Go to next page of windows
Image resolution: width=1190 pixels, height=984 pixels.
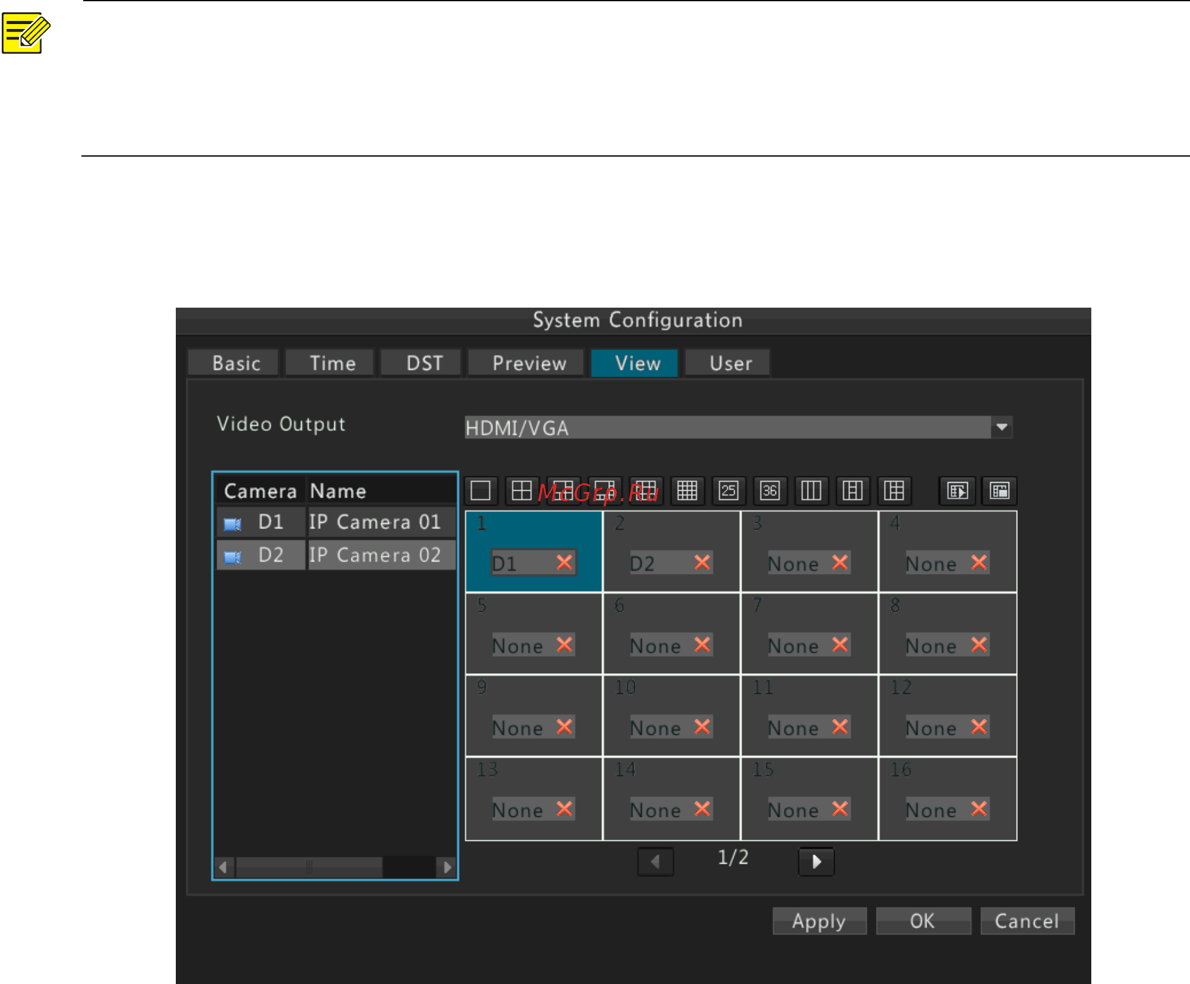[816, 861]
